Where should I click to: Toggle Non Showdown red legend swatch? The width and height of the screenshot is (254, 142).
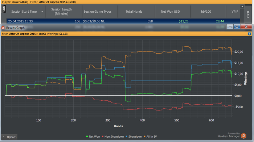tap(103, 137)
